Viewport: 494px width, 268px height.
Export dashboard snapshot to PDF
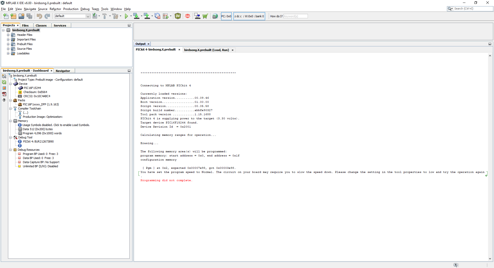click(4, 94)
